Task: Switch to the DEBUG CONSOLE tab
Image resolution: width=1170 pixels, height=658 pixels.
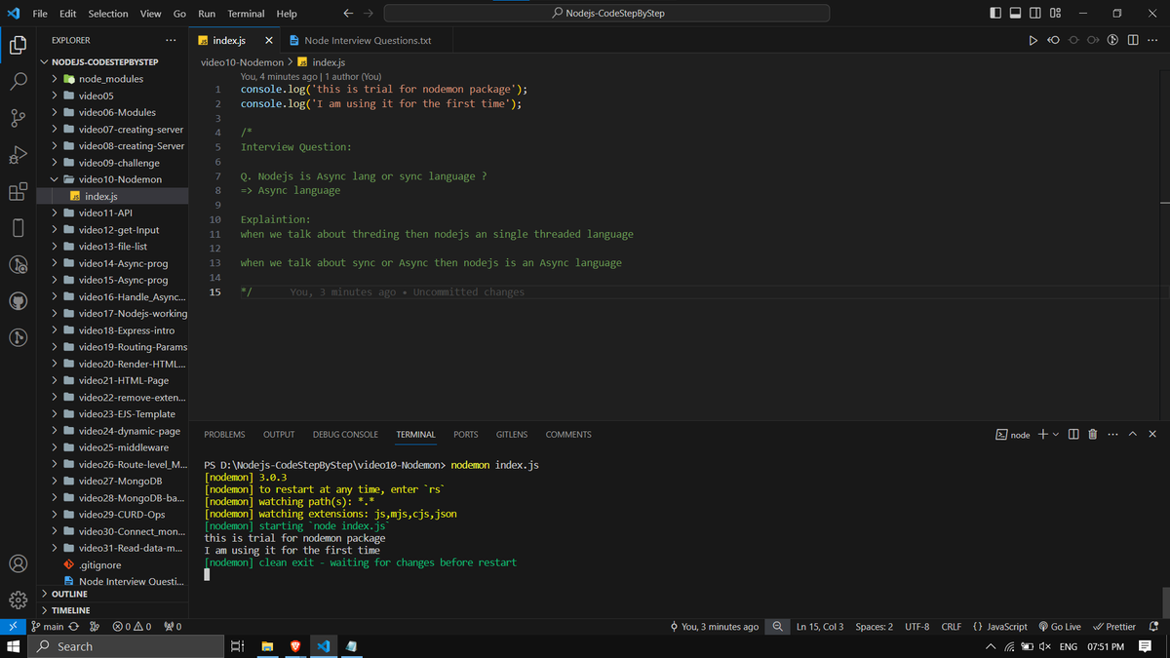Action: click(345, 435)
